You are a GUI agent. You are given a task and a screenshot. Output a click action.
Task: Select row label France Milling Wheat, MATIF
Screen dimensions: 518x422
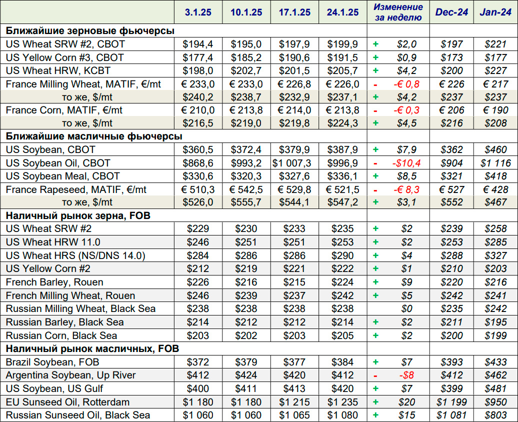[83, 84]
